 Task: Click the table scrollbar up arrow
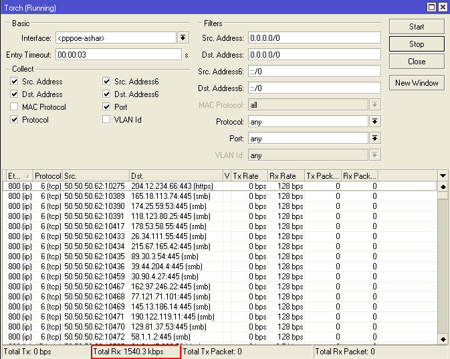tap(443, 187)
